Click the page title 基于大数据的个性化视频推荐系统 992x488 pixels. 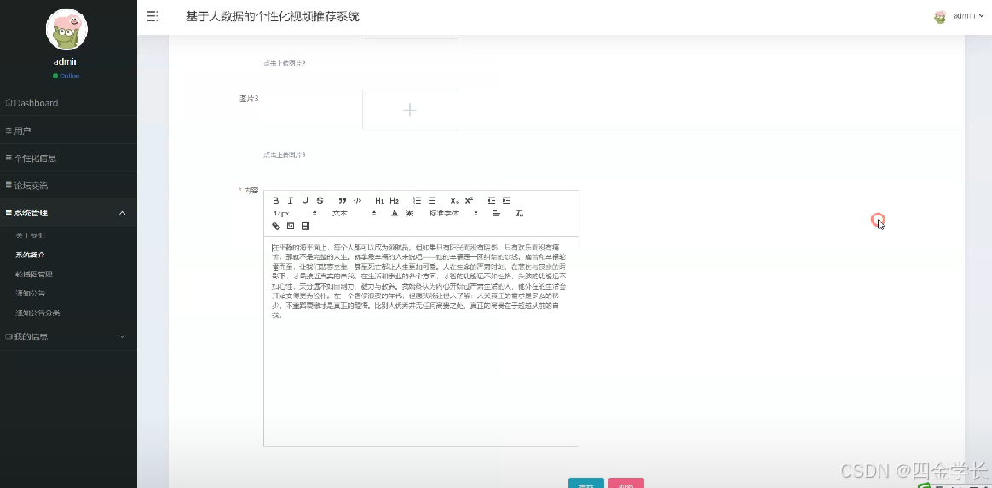click(273, 16)
